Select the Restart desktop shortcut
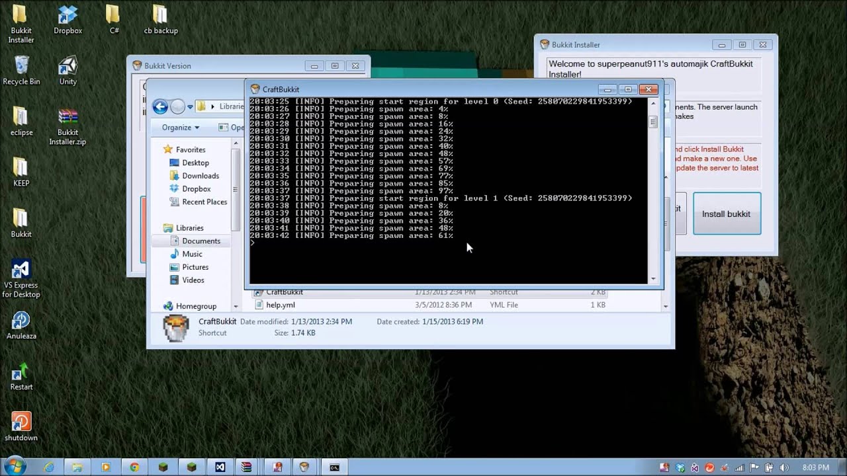 click(x=21, y=376)
